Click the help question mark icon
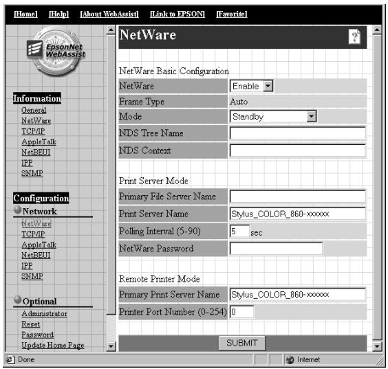Viewport: 388px width, 369px height. click(354, 37)
